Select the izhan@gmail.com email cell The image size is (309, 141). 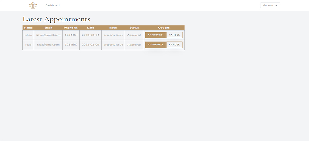(48, 35)
